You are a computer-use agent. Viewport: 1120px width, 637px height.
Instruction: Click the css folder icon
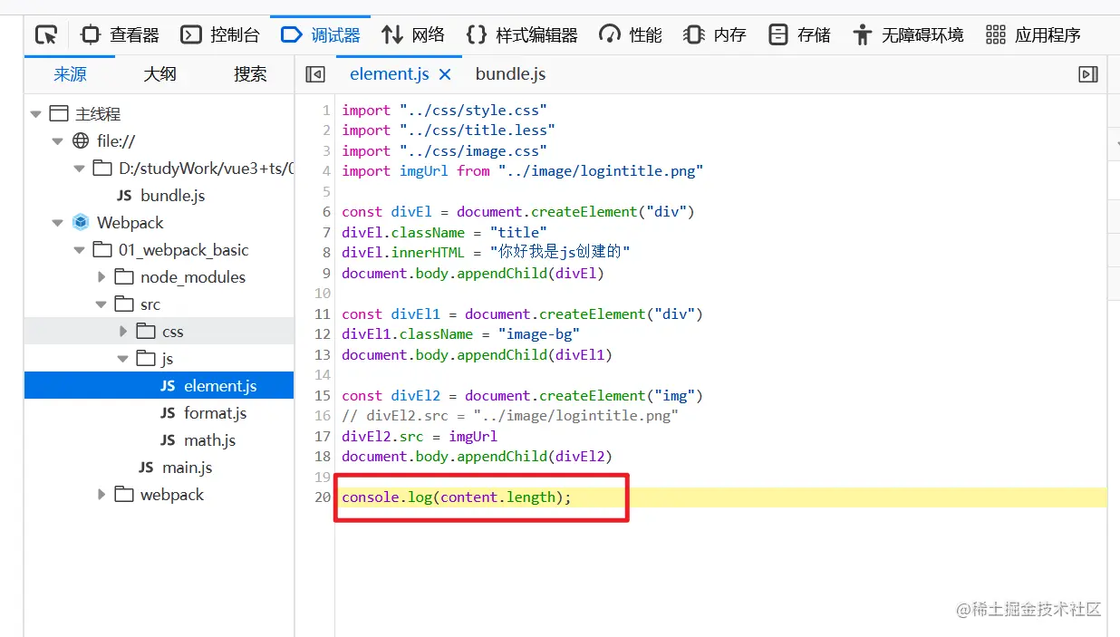click(x=146, y=331)
